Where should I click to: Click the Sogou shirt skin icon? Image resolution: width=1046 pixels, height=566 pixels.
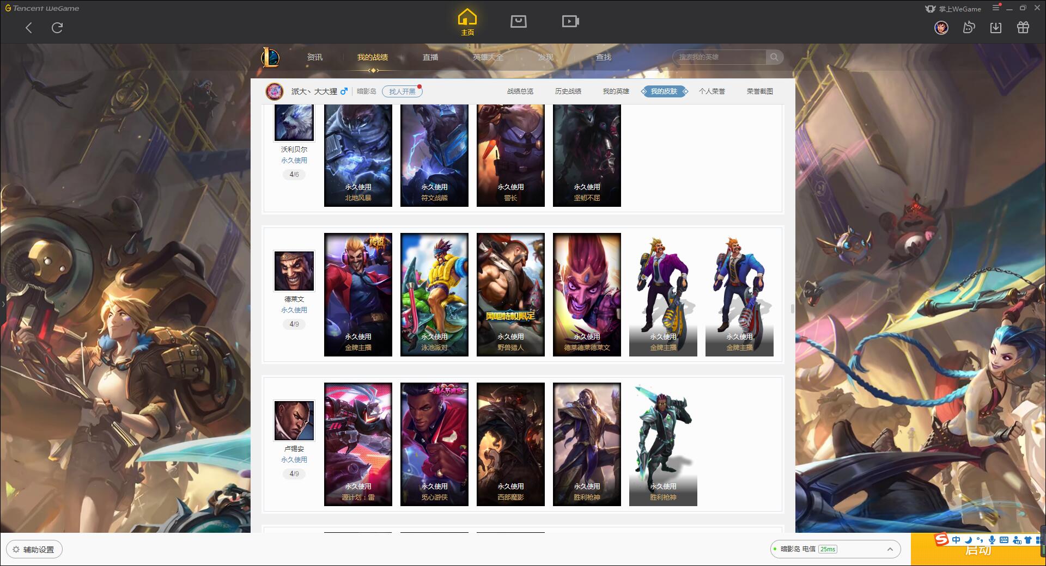pos(1028,540)
